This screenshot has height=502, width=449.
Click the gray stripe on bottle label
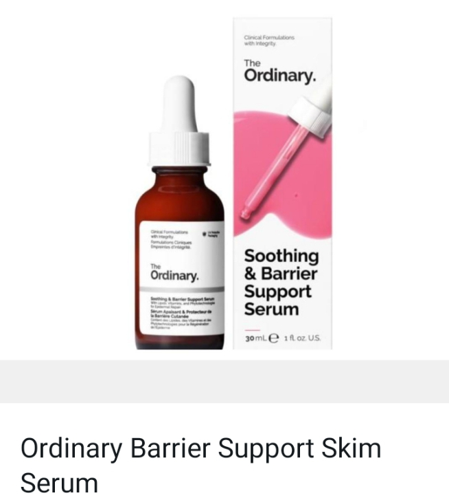click(x=183, y=290)
